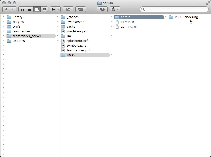Viewport: 211px width, 157px height.
Task: Expand the rm folder column arrow
Action: (111, 36)
